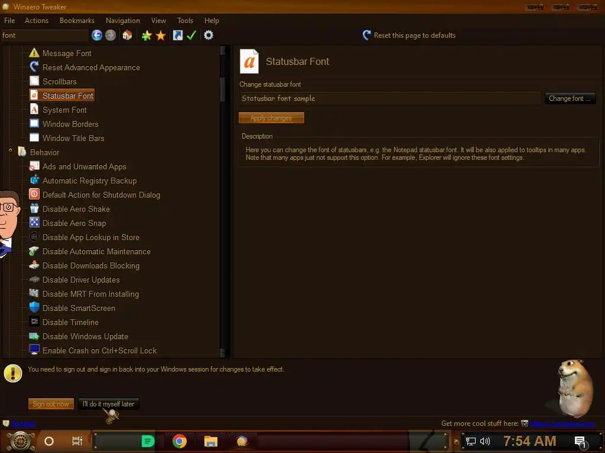Open the Bookmarks menu
This screenshot has width=605, height=453.
[x=77, y=21]
